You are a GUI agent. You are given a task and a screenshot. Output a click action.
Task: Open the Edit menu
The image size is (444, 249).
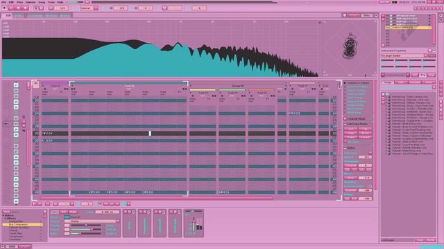pyautogui.click(x=11, y=2)
